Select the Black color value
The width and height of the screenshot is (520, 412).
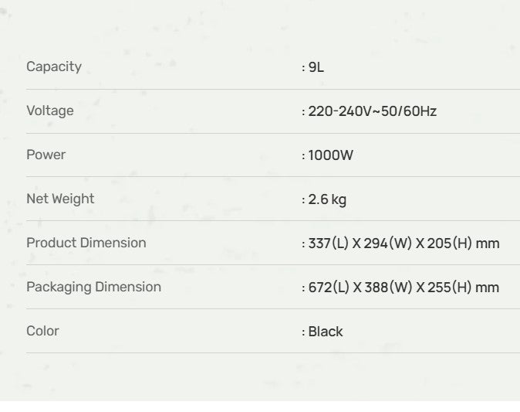pos(326,332)
